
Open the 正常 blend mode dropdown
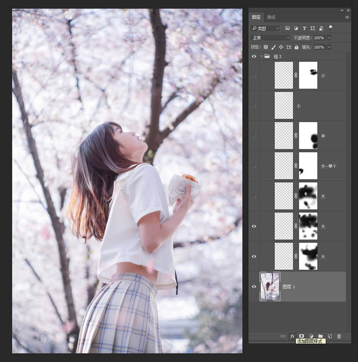270,38
